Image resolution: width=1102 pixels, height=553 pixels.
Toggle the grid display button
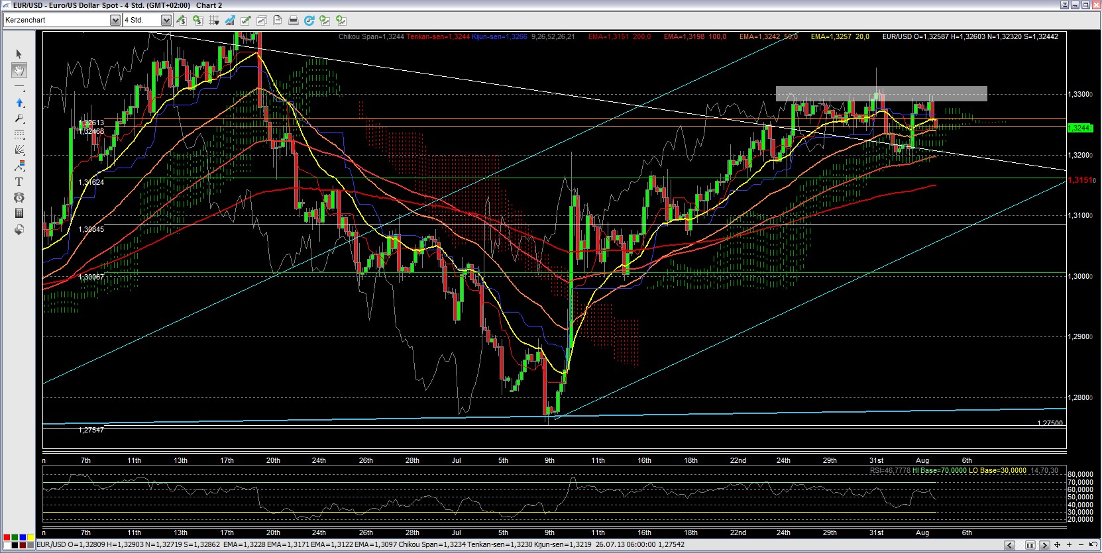[213, 21]
